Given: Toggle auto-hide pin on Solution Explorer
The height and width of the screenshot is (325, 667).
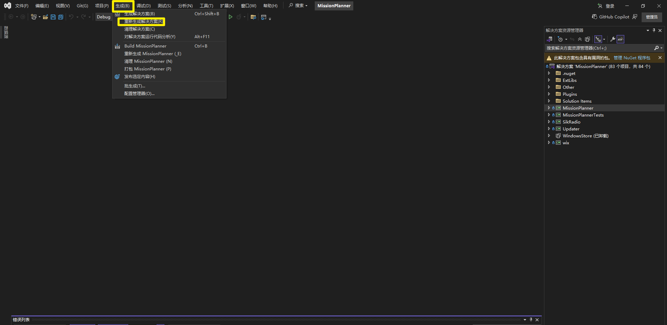Looking at the screenshot, I should pyautogui.click(x=654, y=31).
